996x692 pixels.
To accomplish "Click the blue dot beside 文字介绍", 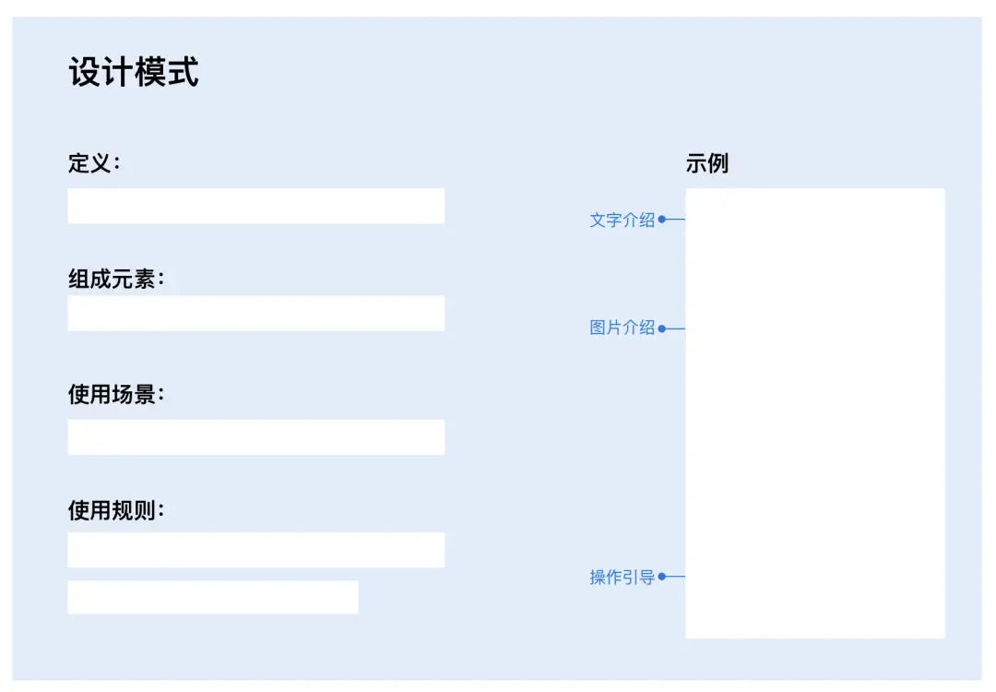I will (x=662, y=220).
